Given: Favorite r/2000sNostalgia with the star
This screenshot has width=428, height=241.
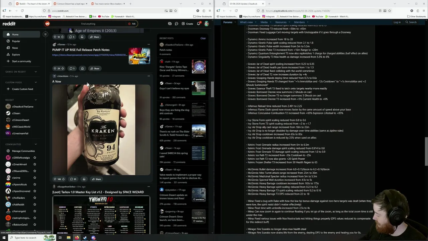Looking at the screenshot, I should (34, 158).
